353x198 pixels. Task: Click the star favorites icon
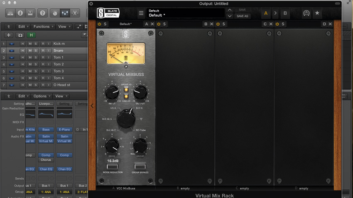coord(317,13)
